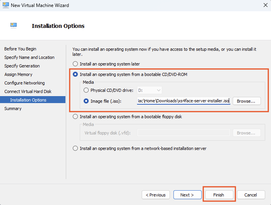Go to Before You Begin step
This screenshot has width=271, height=205.
pos(20,49)
